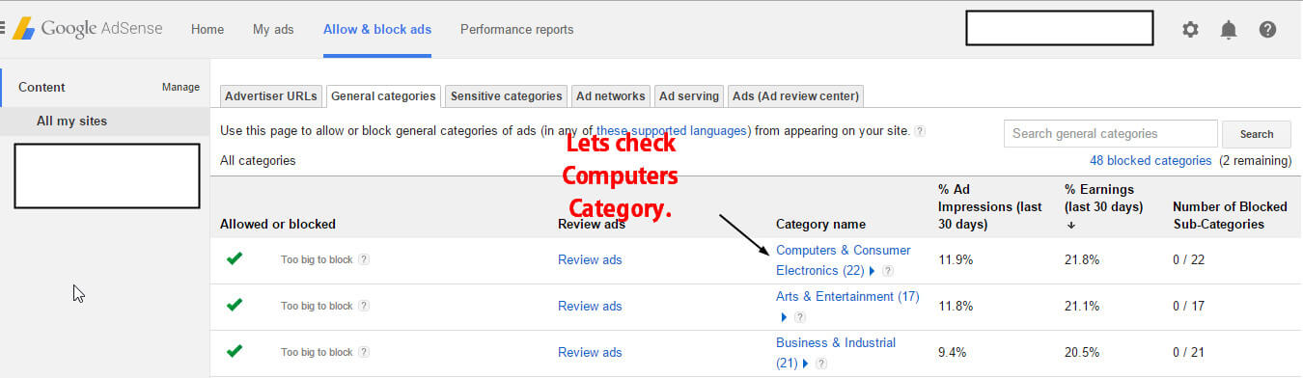Switch to Ads (Ad review center) tab
The height and width of the screenshot is (378, 1303).
coord(795,96)
